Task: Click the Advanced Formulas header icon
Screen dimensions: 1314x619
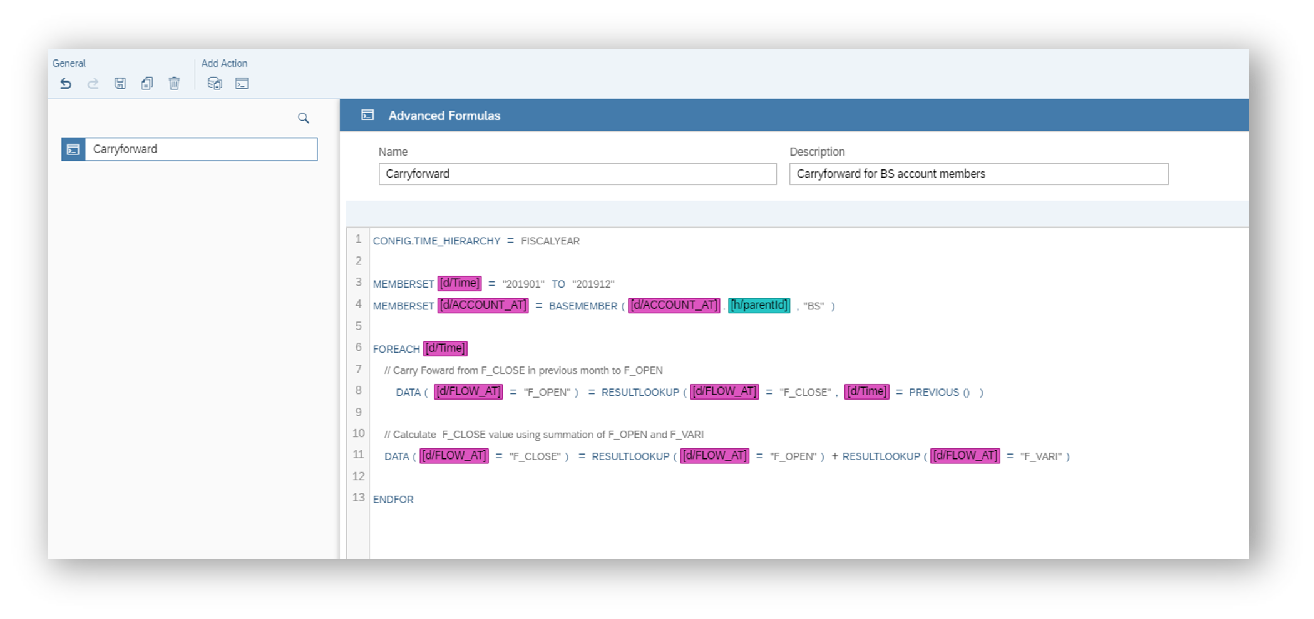Action: (368, 115)
